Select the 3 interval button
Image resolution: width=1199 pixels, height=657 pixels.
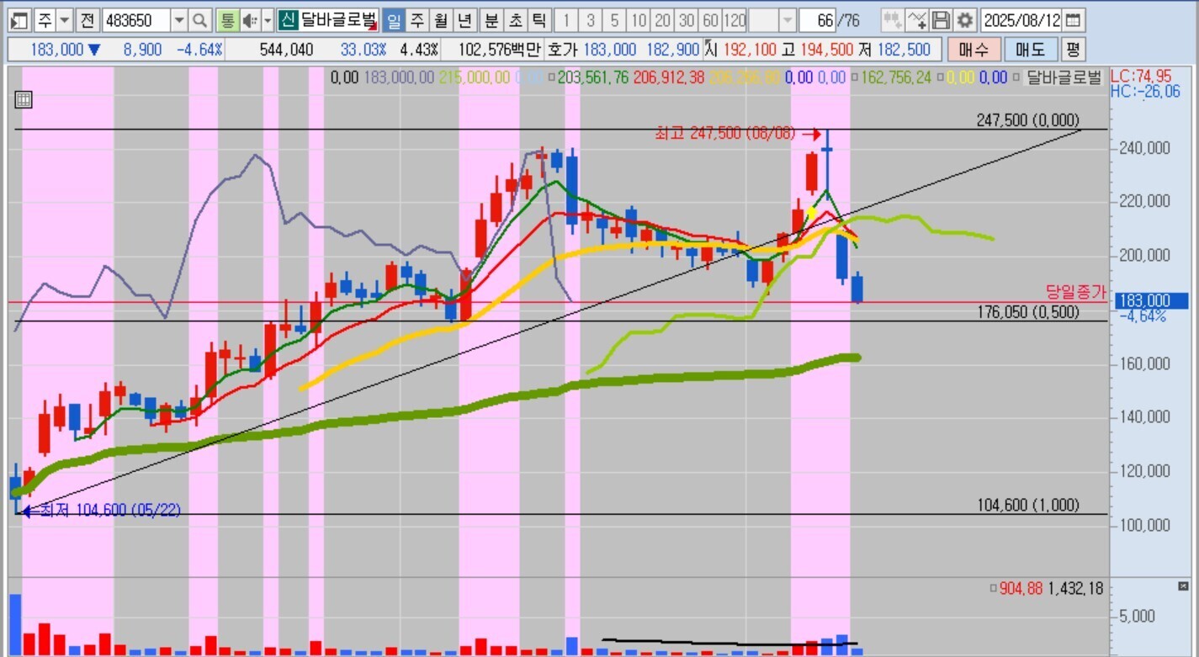point(591,20)
